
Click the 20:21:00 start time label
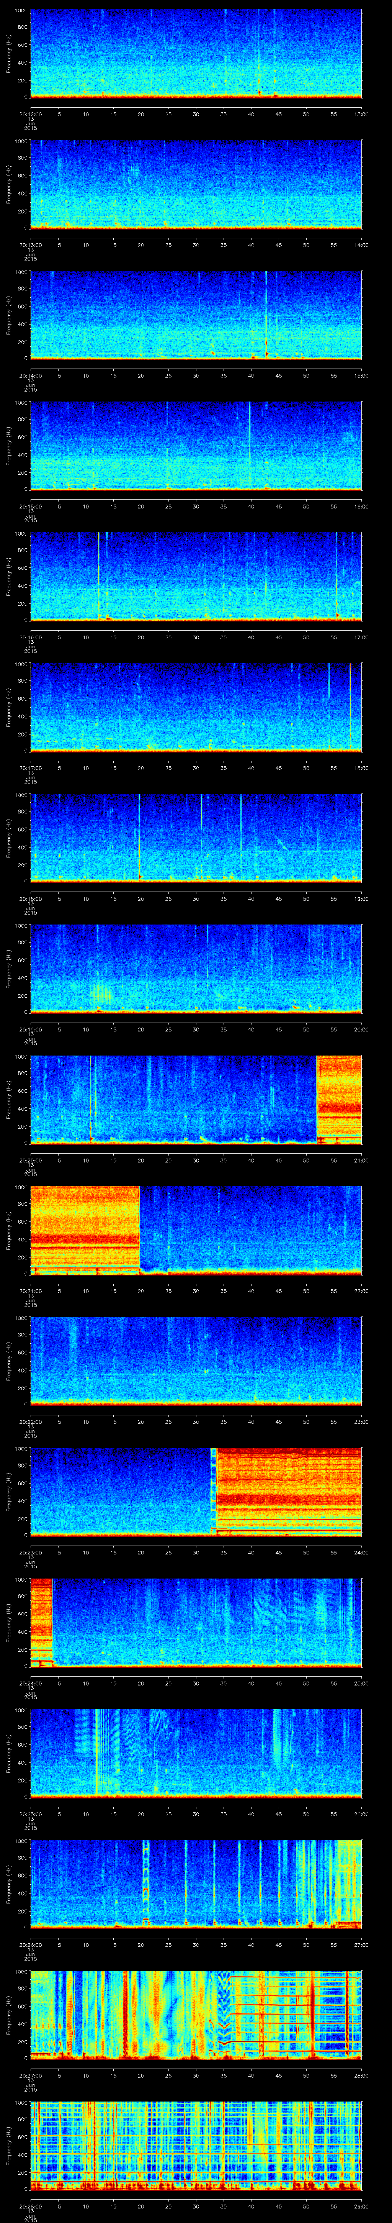pyautogui.click(x=30, y=1291)
